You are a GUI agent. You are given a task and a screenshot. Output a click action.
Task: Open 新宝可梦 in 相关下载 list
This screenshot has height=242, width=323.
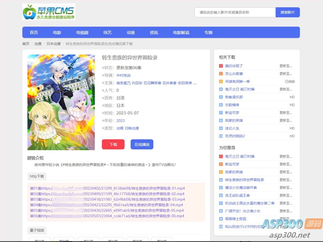pyautogui.click(x=232, y=113)
